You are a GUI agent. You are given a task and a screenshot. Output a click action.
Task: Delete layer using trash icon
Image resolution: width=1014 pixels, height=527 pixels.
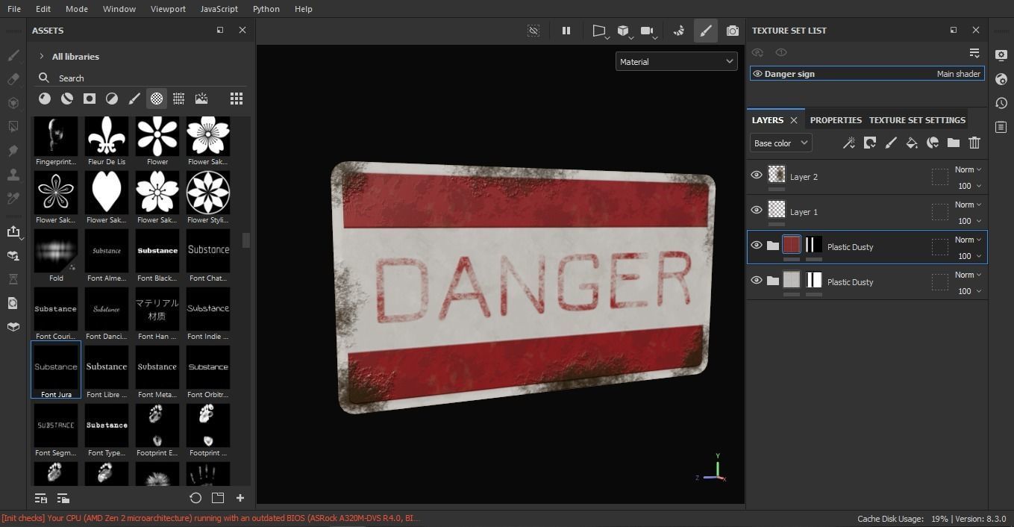[x=974, y=143]
